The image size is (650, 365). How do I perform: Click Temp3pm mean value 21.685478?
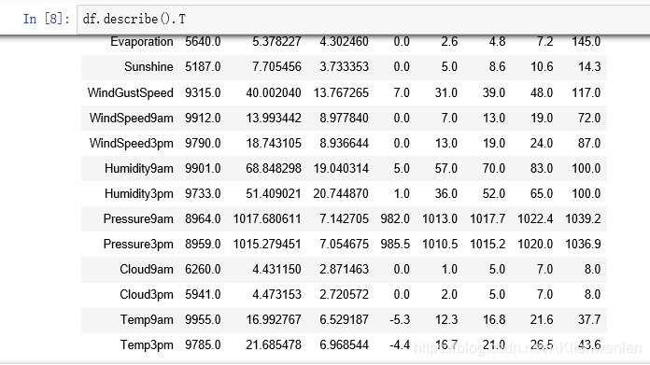[274, 345]
